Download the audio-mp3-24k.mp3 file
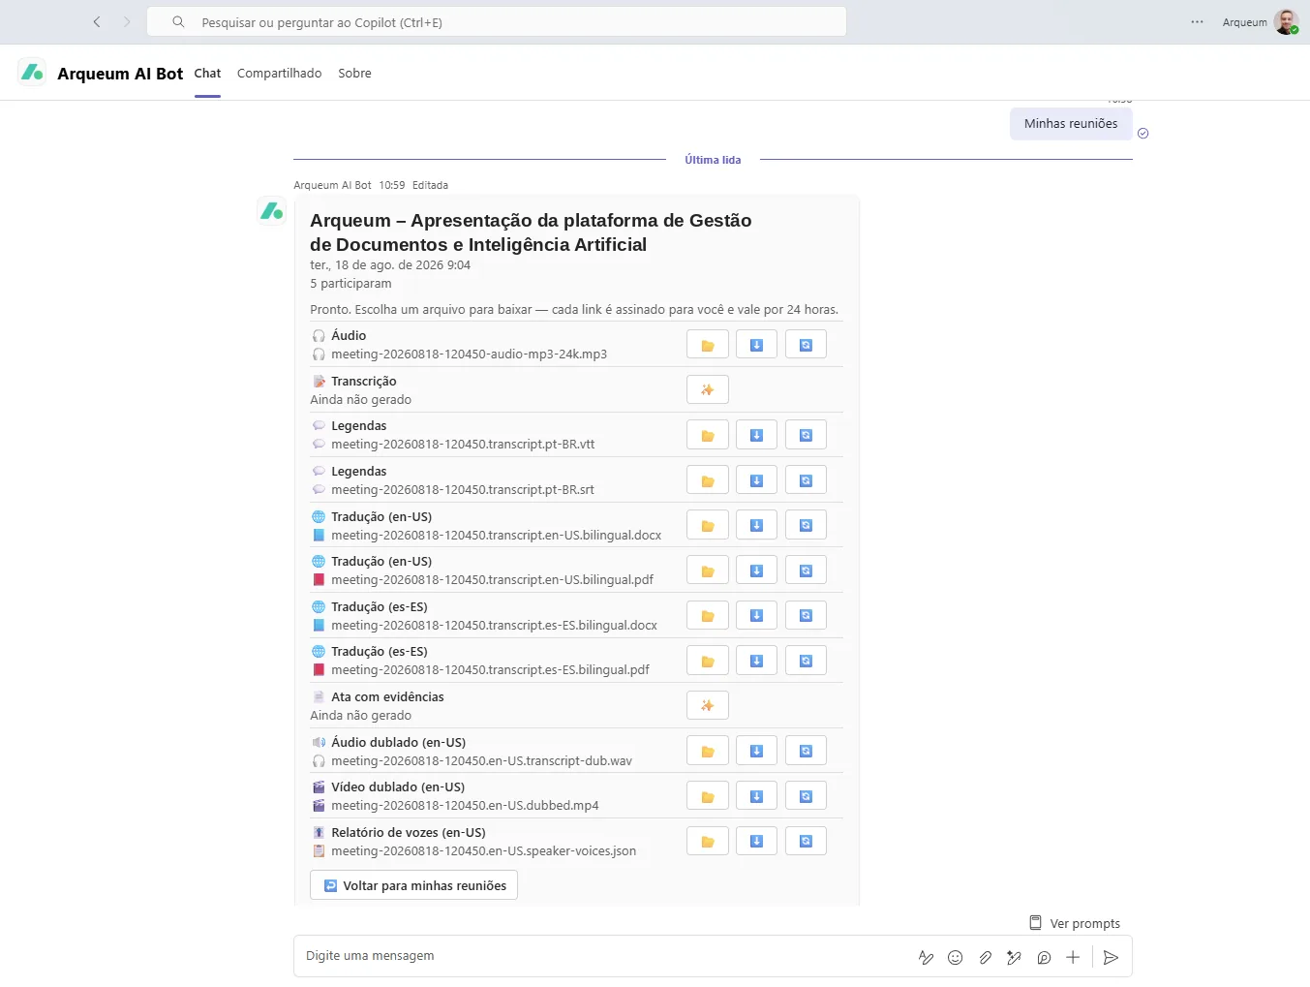Image resolution: width=1310 pixels, height=987 pixels. [756, 345]
